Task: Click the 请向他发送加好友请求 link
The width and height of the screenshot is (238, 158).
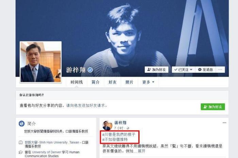Action: [x=86, y=106]
